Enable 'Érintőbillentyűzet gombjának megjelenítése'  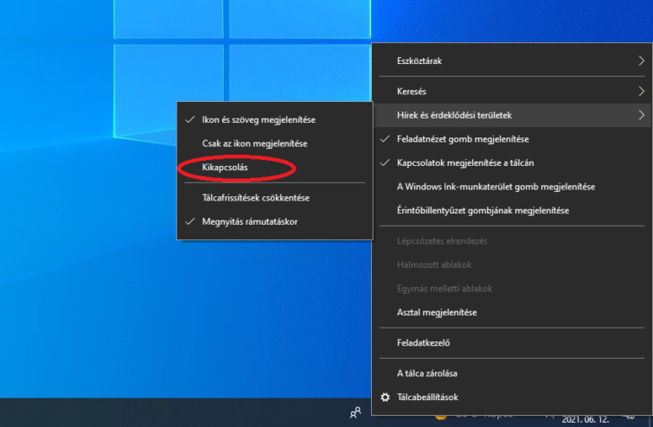[482, 210]
